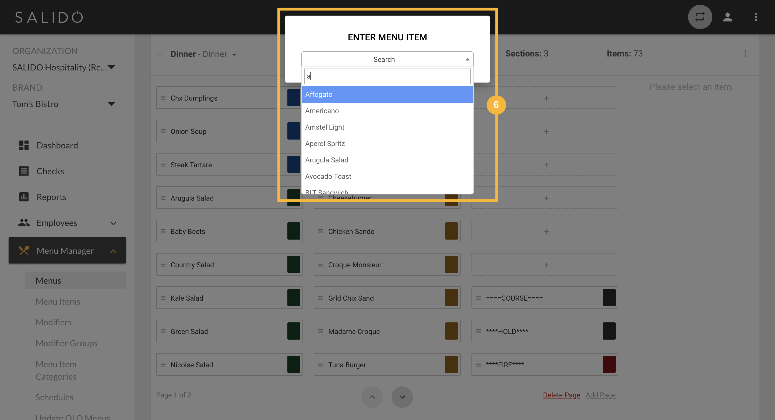Click the Menu Manager utensils icon
The image size is (775, 420).
pos(24,250)
